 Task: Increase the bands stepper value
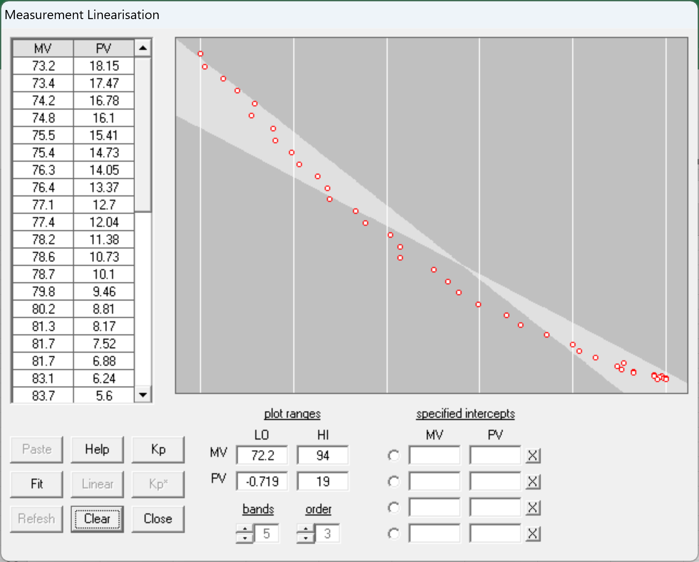(x=245, y=529)
